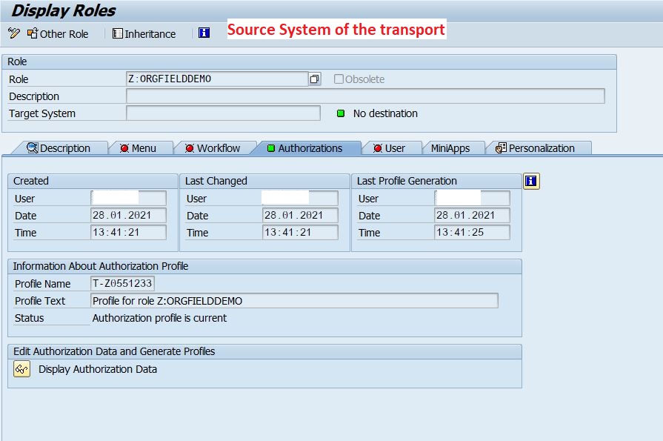Viewport: 663px width, 441px height.
Task: Click the Last Profile Generation Date field
Action: click(x=472, y=216)
